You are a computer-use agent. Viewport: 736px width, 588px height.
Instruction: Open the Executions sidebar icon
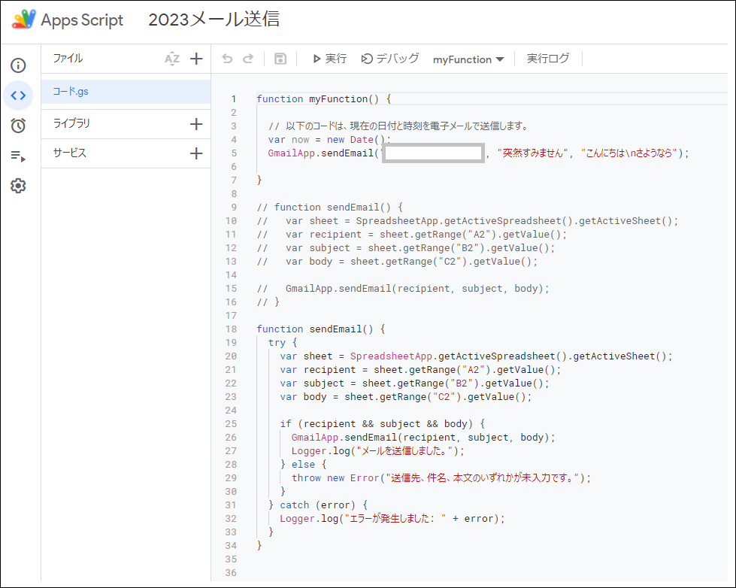tap(18, 156)
